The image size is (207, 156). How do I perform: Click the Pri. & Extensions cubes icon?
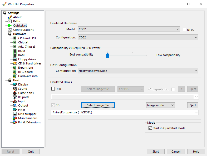15,122
